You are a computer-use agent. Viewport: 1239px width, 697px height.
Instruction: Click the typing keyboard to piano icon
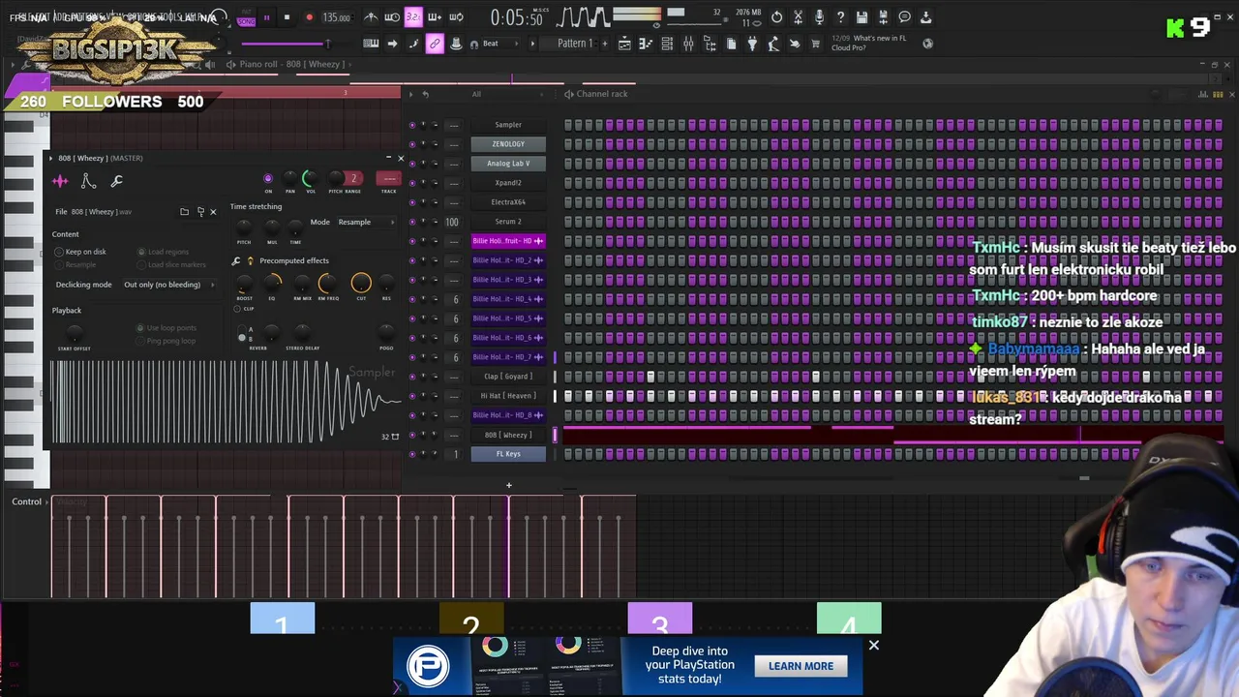coord(371,44)
